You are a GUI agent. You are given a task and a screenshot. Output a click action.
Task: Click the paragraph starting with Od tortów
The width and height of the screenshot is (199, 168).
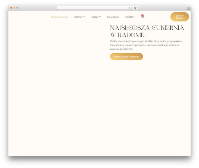[x=146, y=45]
